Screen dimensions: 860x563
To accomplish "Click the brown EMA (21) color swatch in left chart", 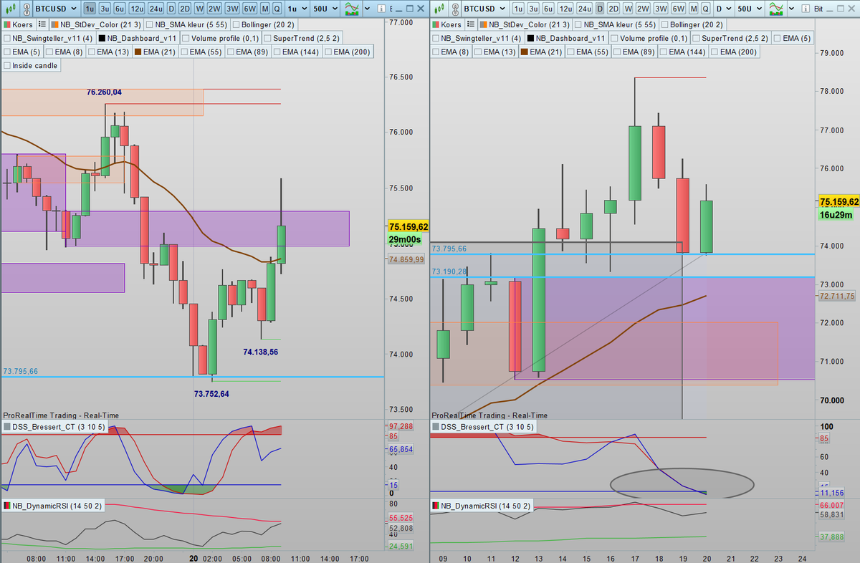I will point(138,52).
